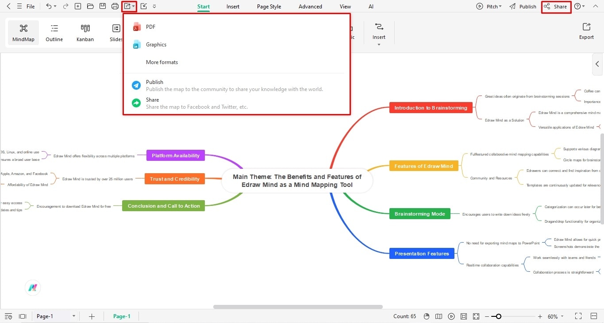Open the Insert ribbon dropdown with connector icon
The height and width of the screenshot is (323, 604).
tap(379, 34)
